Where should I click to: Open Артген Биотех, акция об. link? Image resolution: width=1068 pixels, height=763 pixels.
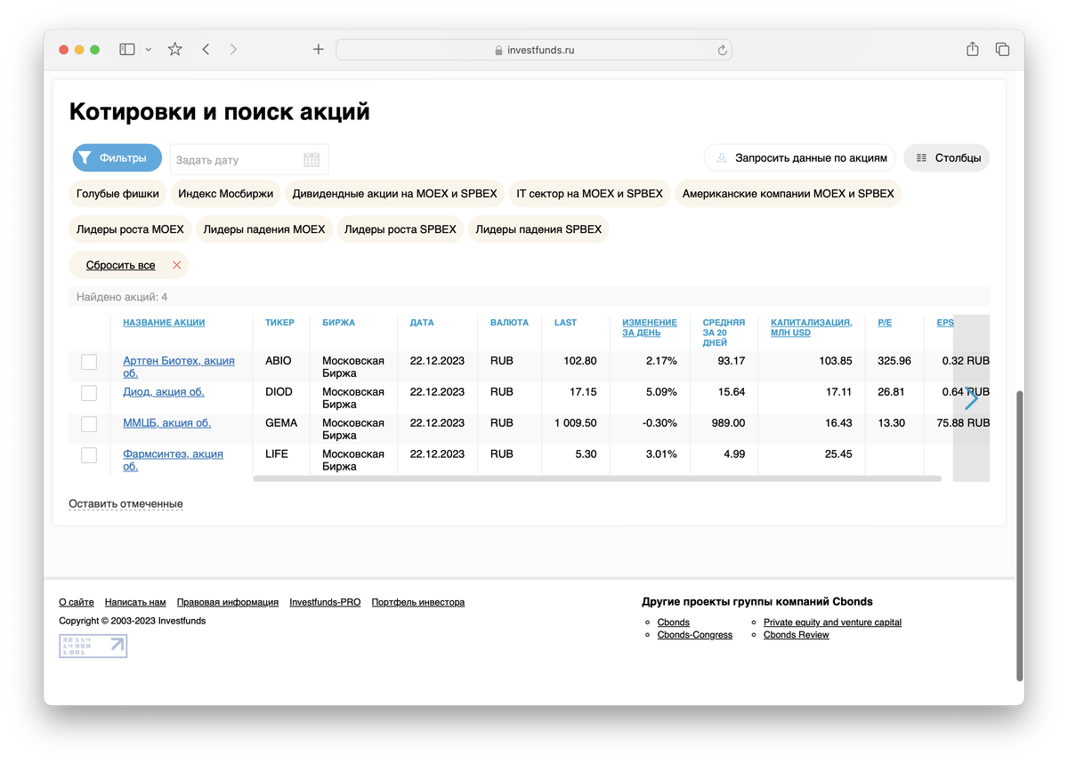point(179,367)
